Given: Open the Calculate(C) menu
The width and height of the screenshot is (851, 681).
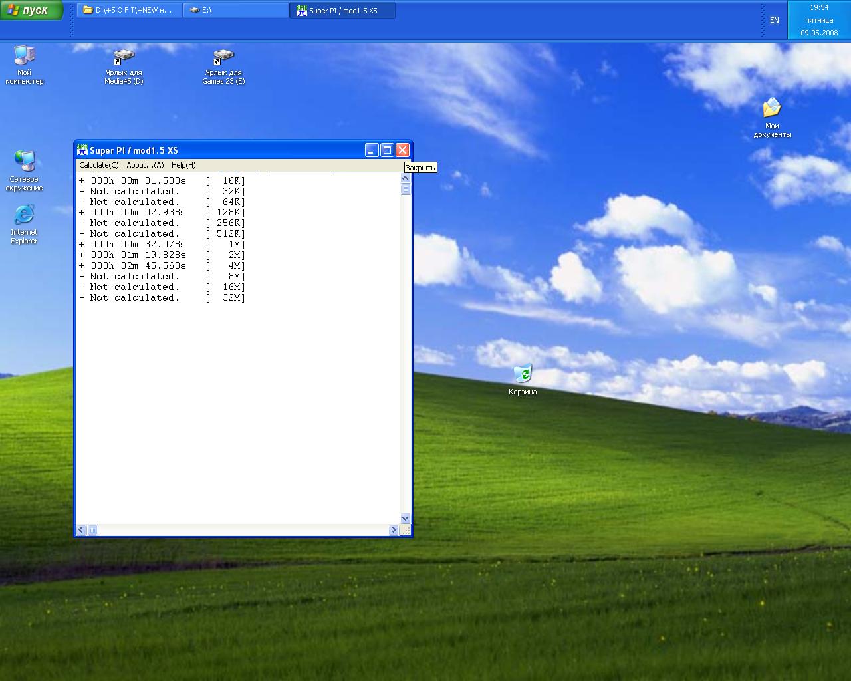Looking at the screenshot, I should tap(98, 165).
